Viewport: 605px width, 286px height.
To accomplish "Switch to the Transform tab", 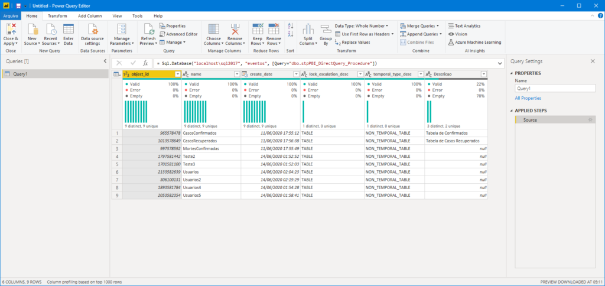I will [57, 16].
